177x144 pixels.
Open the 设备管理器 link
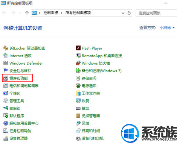18,138
